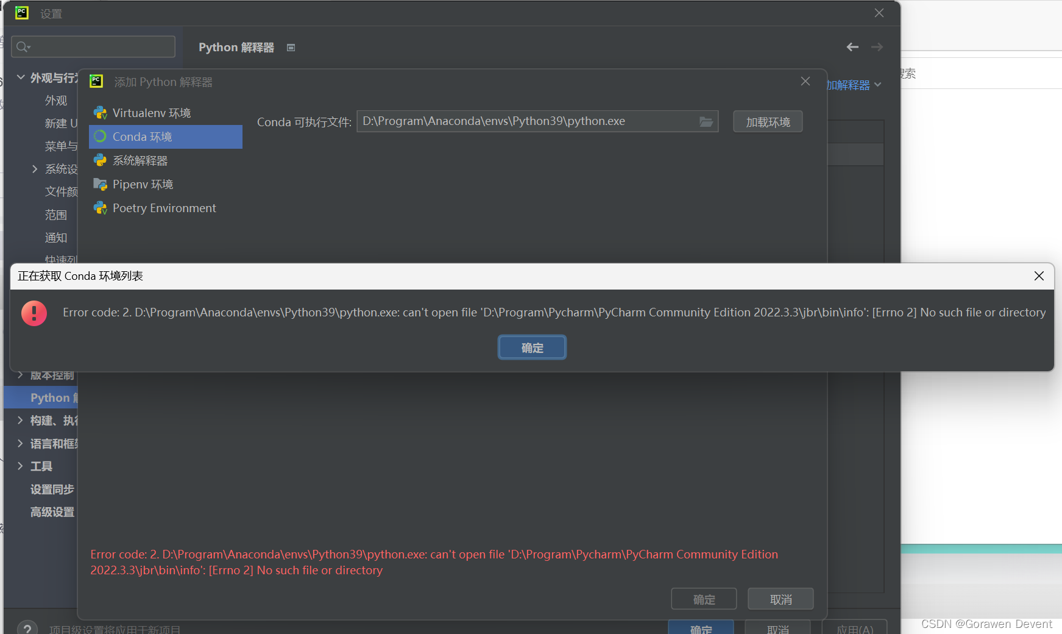Click the red error text at dialog bottom

coord(434,562)
